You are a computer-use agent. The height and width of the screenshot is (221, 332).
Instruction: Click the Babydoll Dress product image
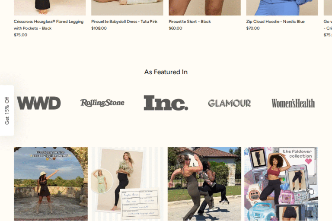pyautogui.click(x=127, y=8)
